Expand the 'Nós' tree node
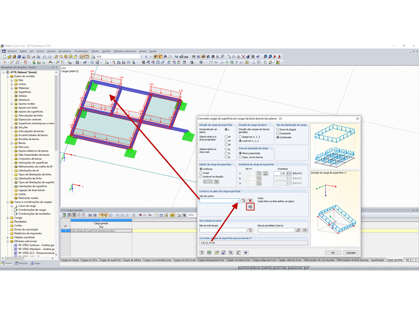 12,80
